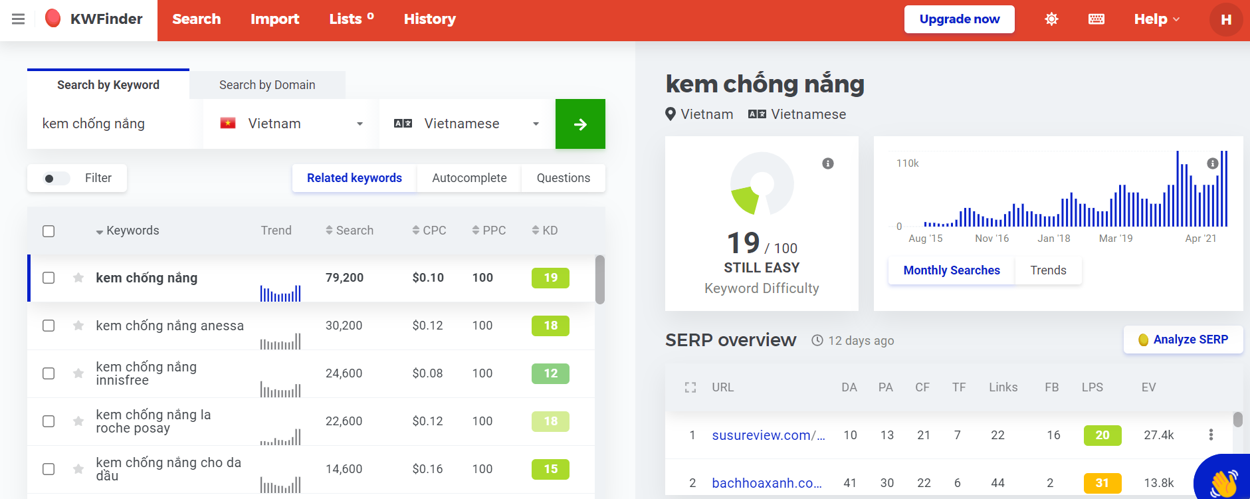Sort by Search volume arrows
The height and width of the screenshot is (499, 1250).
point(329,231)
